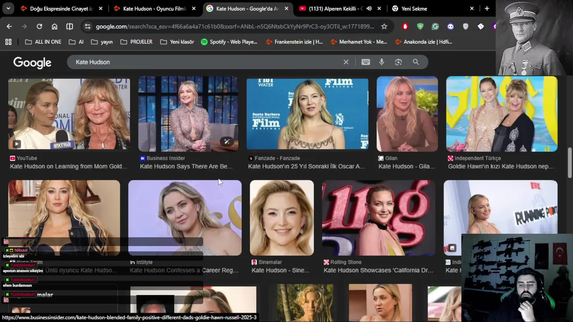This screenshot has width=573, height=322.
Task: Go forward to the next page
Action: point(24,26)
